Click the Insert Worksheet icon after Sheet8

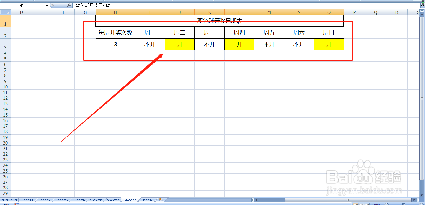[161, 200]
